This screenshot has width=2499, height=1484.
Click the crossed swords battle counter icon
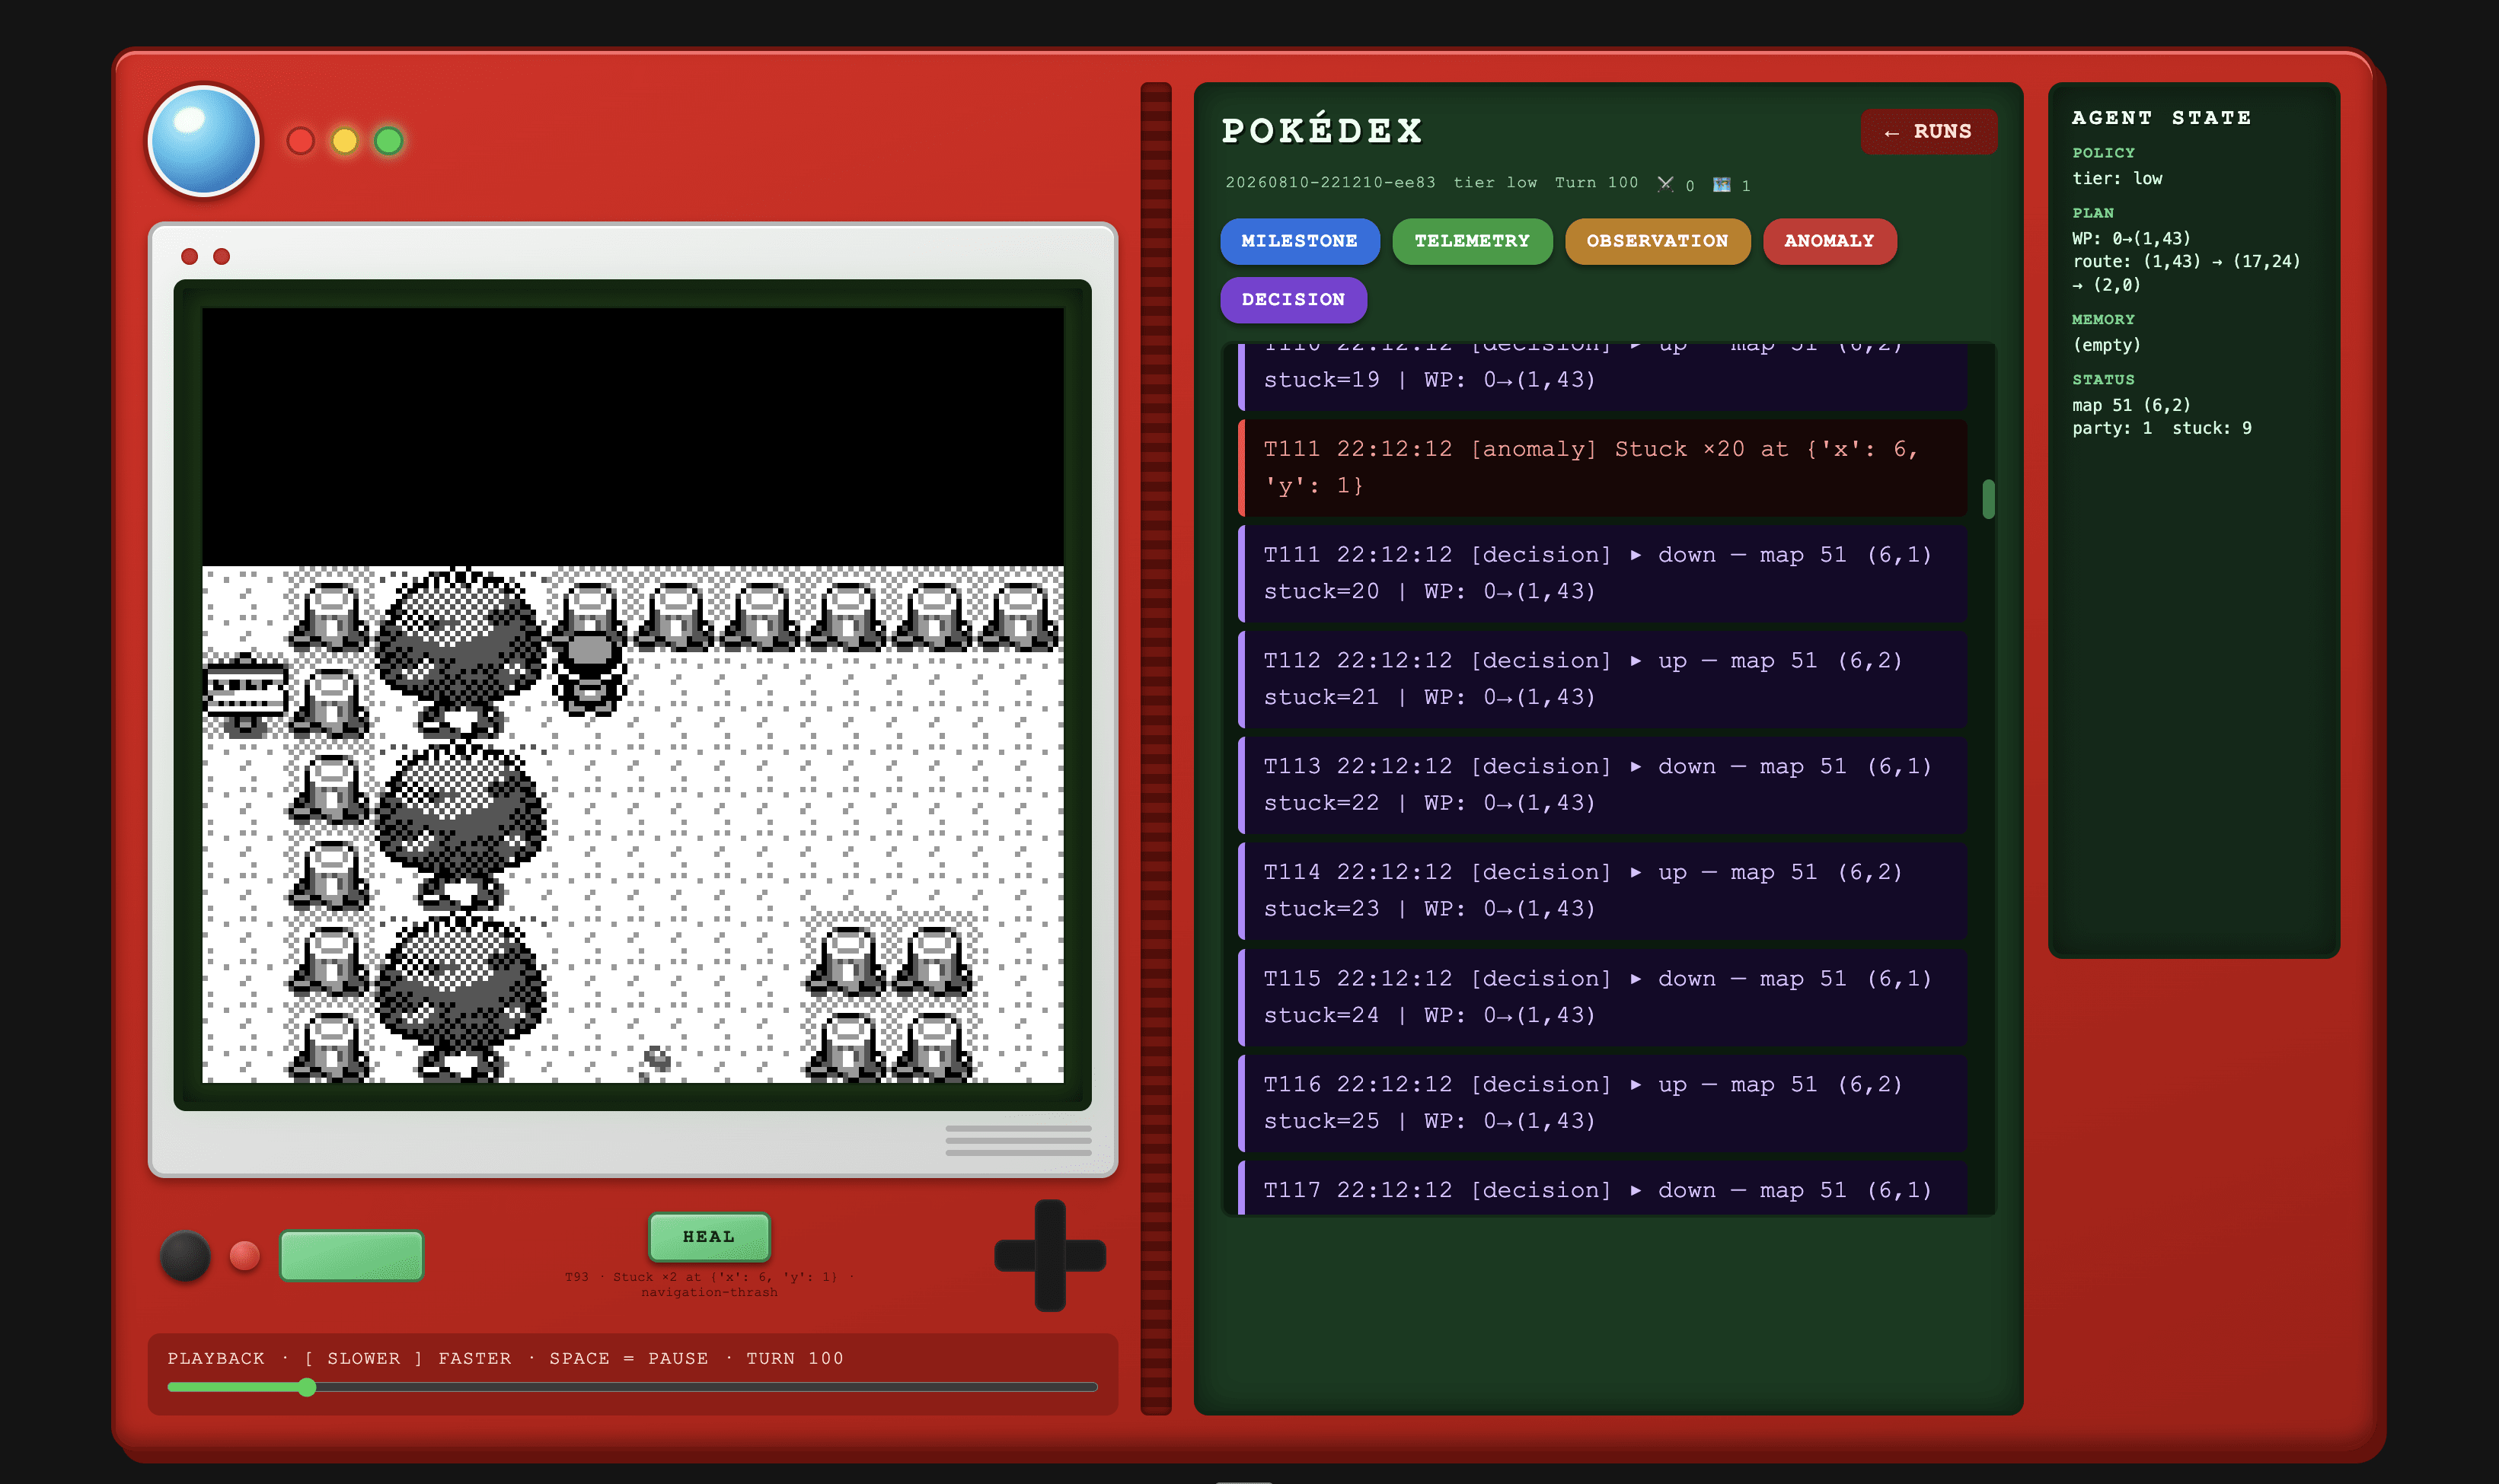(x=1664, y=184)
